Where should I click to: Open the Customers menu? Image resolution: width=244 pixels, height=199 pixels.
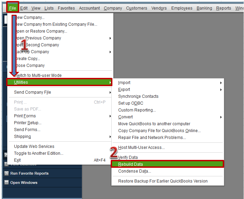click(x=137, y=8)
